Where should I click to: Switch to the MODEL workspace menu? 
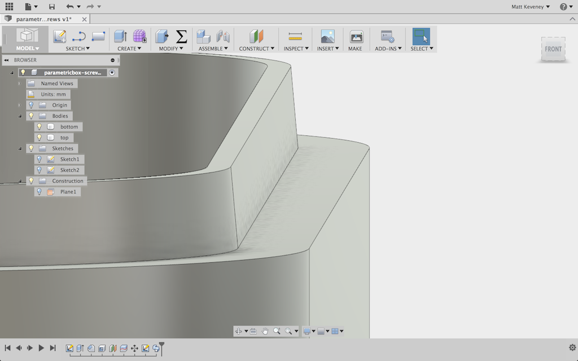click(26, 48)
